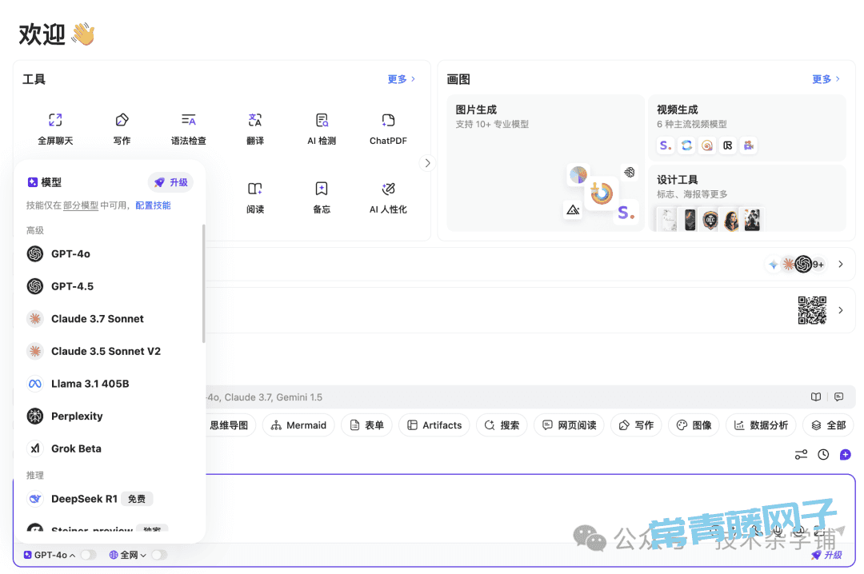
Task: Open the AI 检测 detection tool
Action: 322,129
